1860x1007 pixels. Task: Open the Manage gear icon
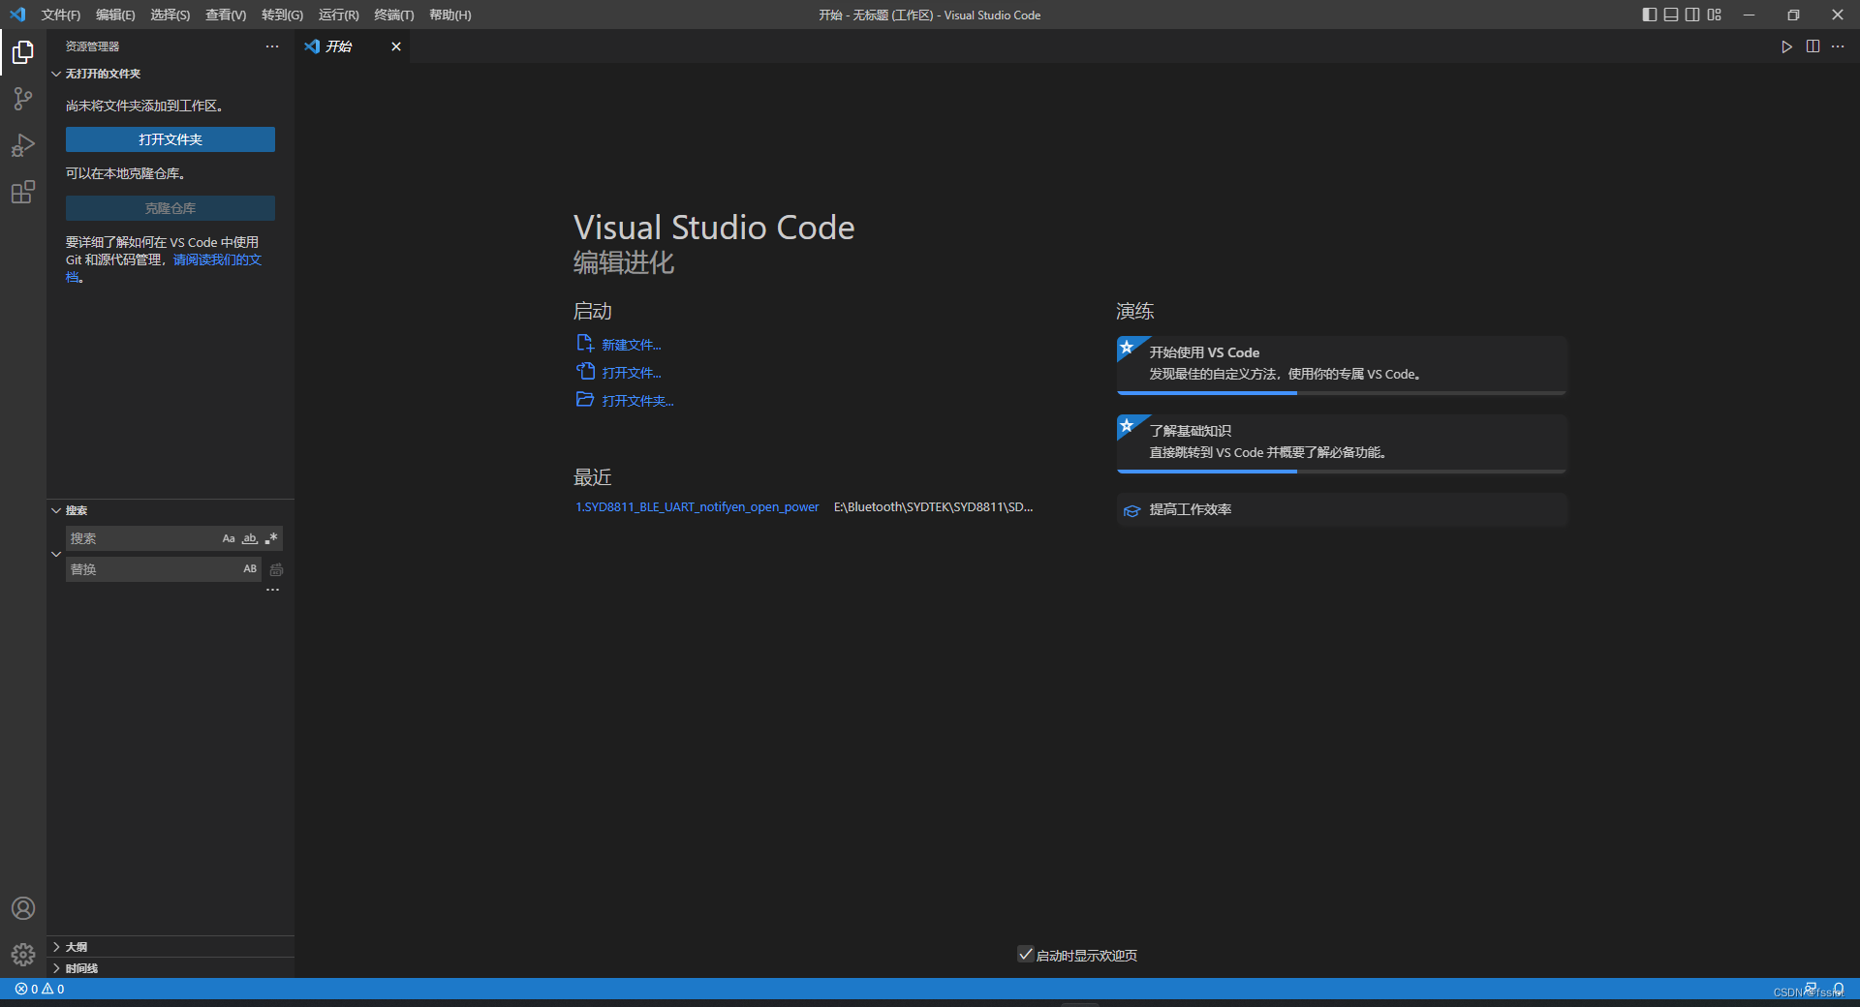click(x=23, y=955)
